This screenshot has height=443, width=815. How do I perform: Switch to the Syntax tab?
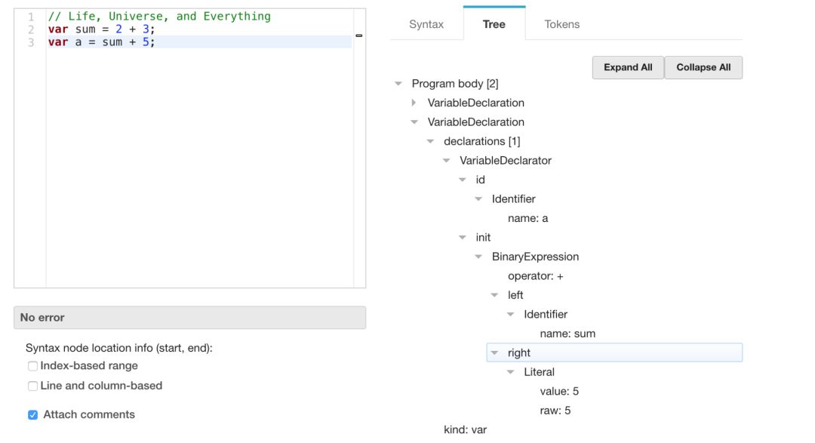(x=425, y=23)
